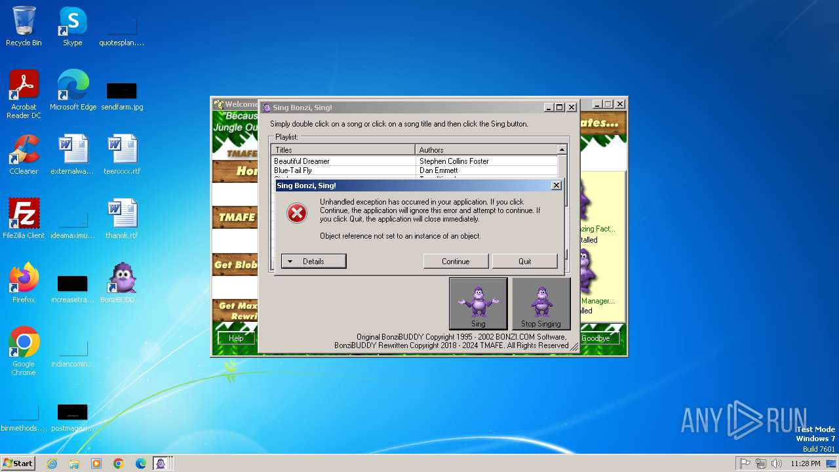Select the increasetra desktop file
Image resolution: width=839 pixels, height=472 pixels.
click(73, 288)
